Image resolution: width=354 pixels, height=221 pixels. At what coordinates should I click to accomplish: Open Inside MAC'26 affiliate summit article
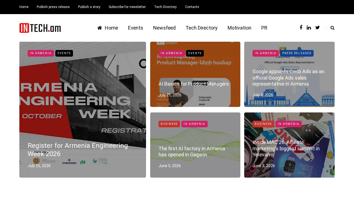[286, 148]
